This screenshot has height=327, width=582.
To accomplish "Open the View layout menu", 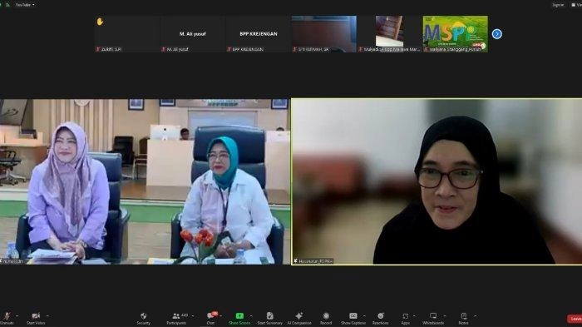I will [x=576, y=5].
